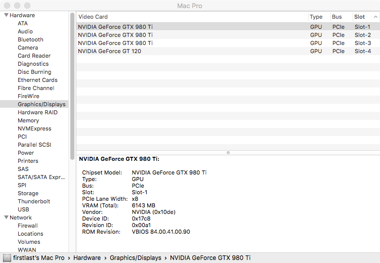This screenshot has height=263, width=380.
Task: Open the USB entry
Action: [23, 209]
